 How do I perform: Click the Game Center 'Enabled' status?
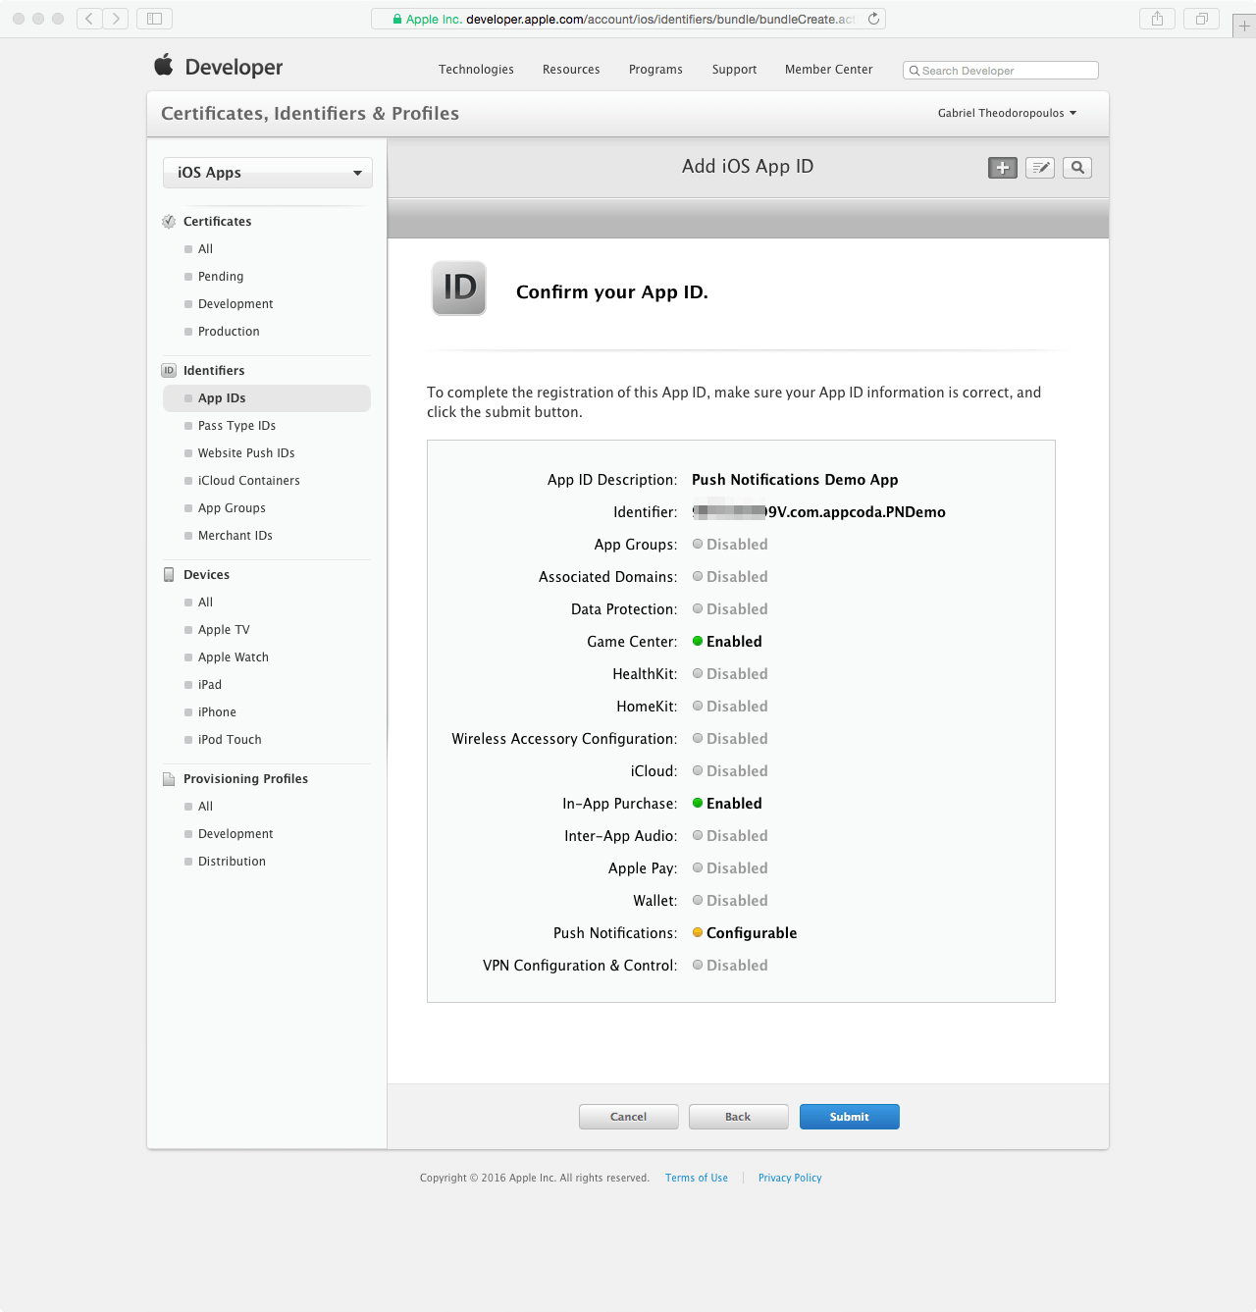pos(727,642)
